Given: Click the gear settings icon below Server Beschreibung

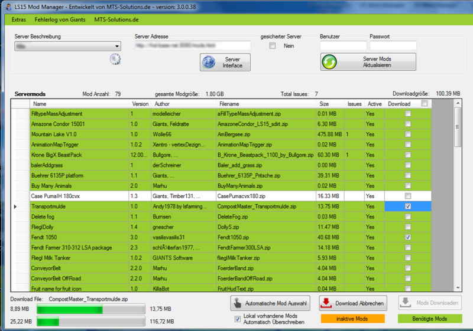Looking at the screenshot, I should 115,58.
